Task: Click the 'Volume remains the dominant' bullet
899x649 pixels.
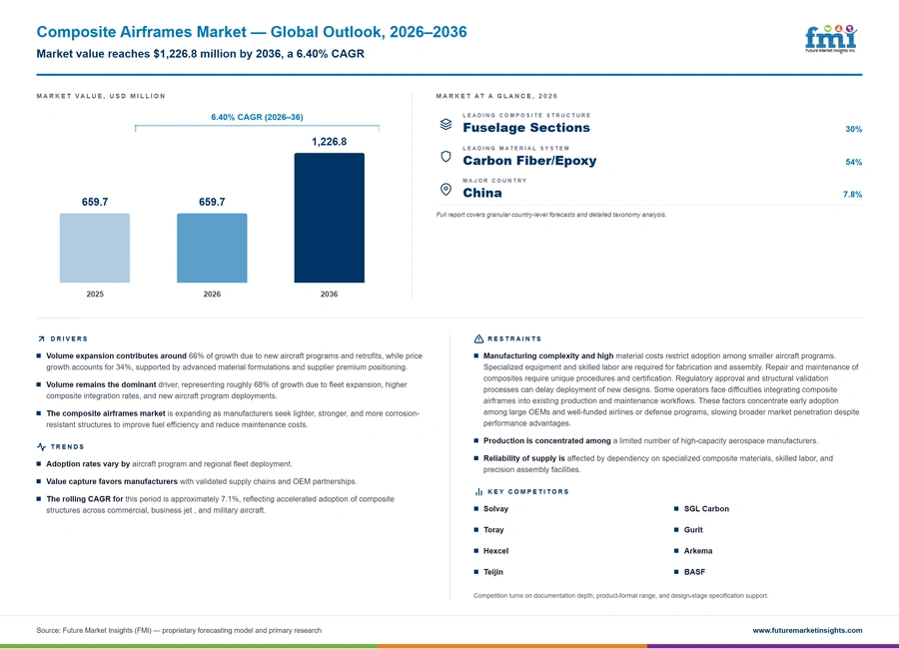Action: [227, 390]
